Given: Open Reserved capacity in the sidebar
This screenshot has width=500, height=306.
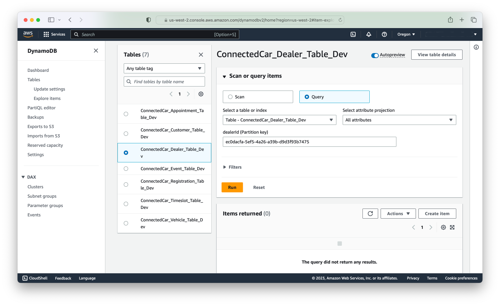Looking at the screenshot, I should 45,145.
